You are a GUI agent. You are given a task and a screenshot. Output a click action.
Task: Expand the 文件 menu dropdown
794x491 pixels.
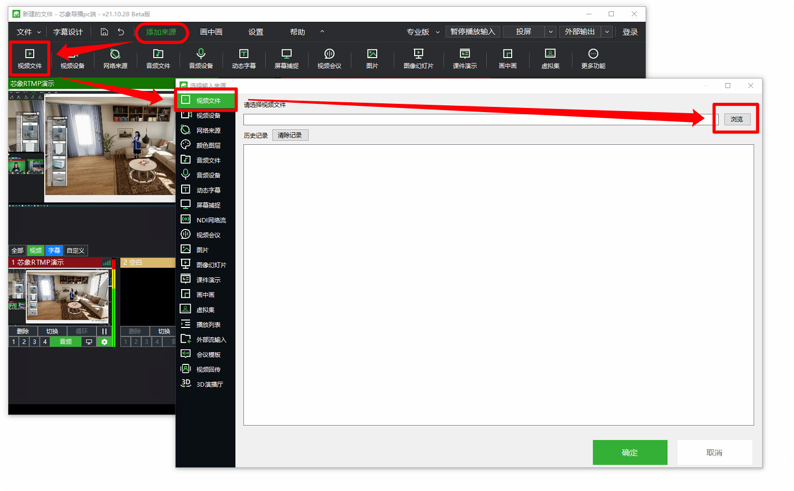(28, 32)
